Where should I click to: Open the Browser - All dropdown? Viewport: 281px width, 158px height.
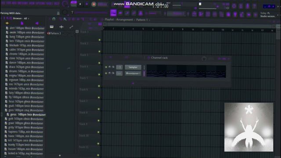(21, 18)
